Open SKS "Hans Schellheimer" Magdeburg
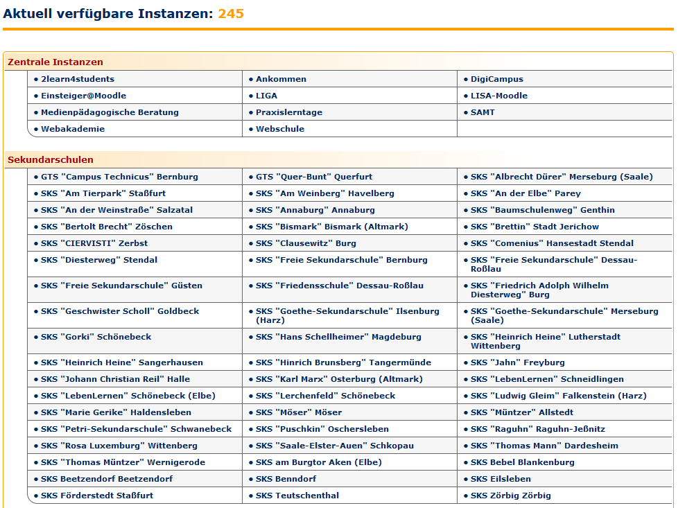The width and height of the screenshot is (678, 508). tap(338, 337)
